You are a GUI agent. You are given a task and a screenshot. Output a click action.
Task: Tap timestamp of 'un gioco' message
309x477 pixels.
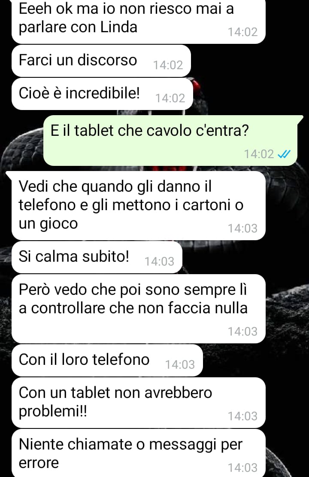[x=243, y=229]
